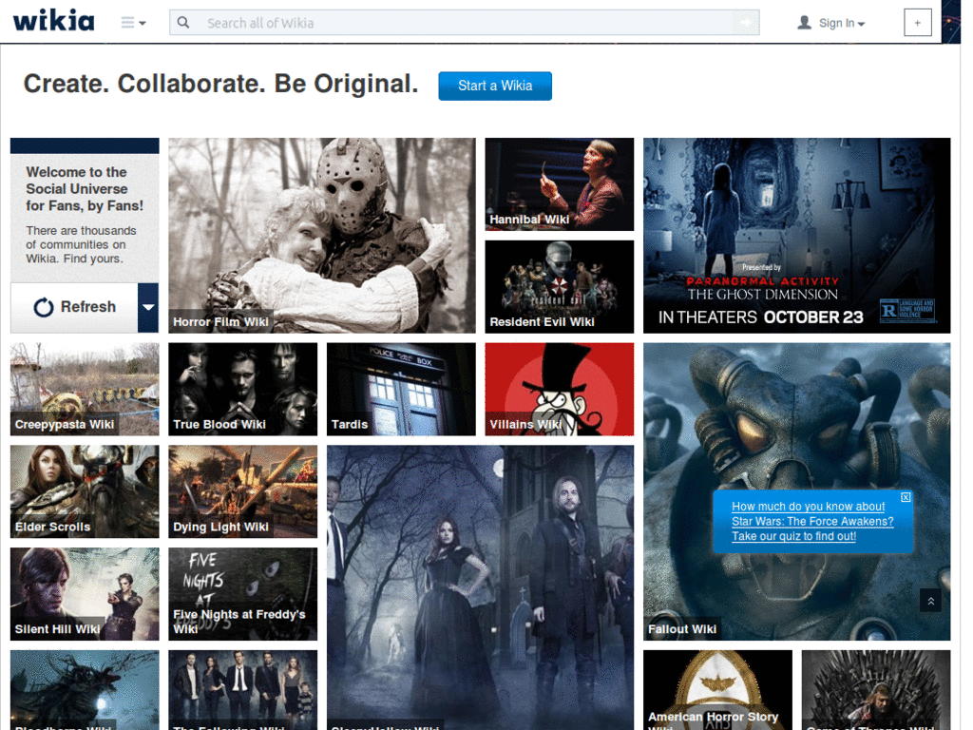Screen dimensions: 973x730
Task: Open the Tardis tile
Action: [x=401, y=389]
